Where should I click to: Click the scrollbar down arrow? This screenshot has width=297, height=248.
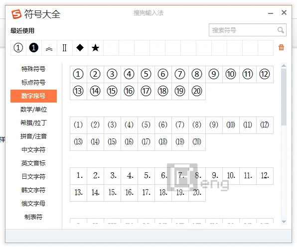point(284,222)
